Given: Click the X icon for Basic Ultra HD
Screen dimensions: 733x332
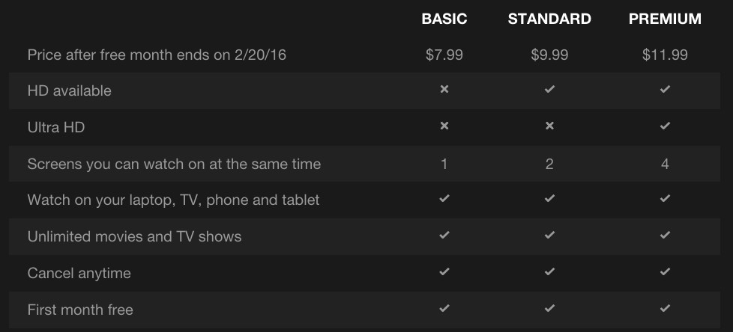Looking at the screenshot, I should [x=444, y=126].
